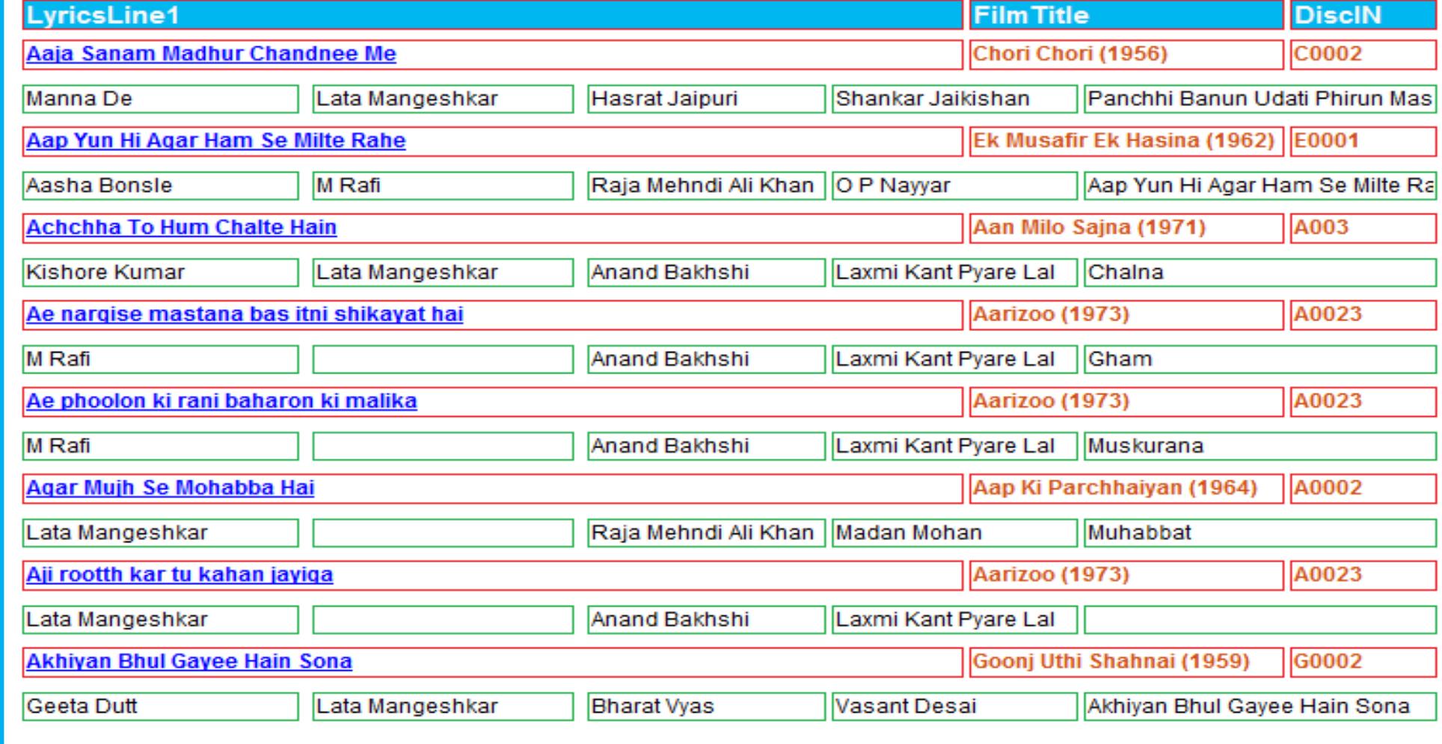
Task: Select the Manna De singer field
Action: [160, 99]
